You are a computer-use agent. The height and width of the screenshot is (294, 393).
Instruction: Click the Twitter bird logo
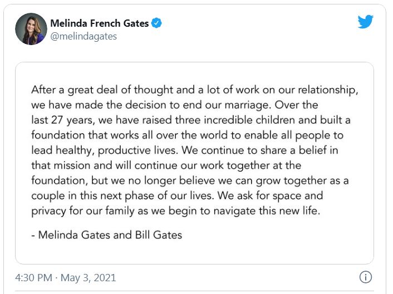tap(365, 21)
